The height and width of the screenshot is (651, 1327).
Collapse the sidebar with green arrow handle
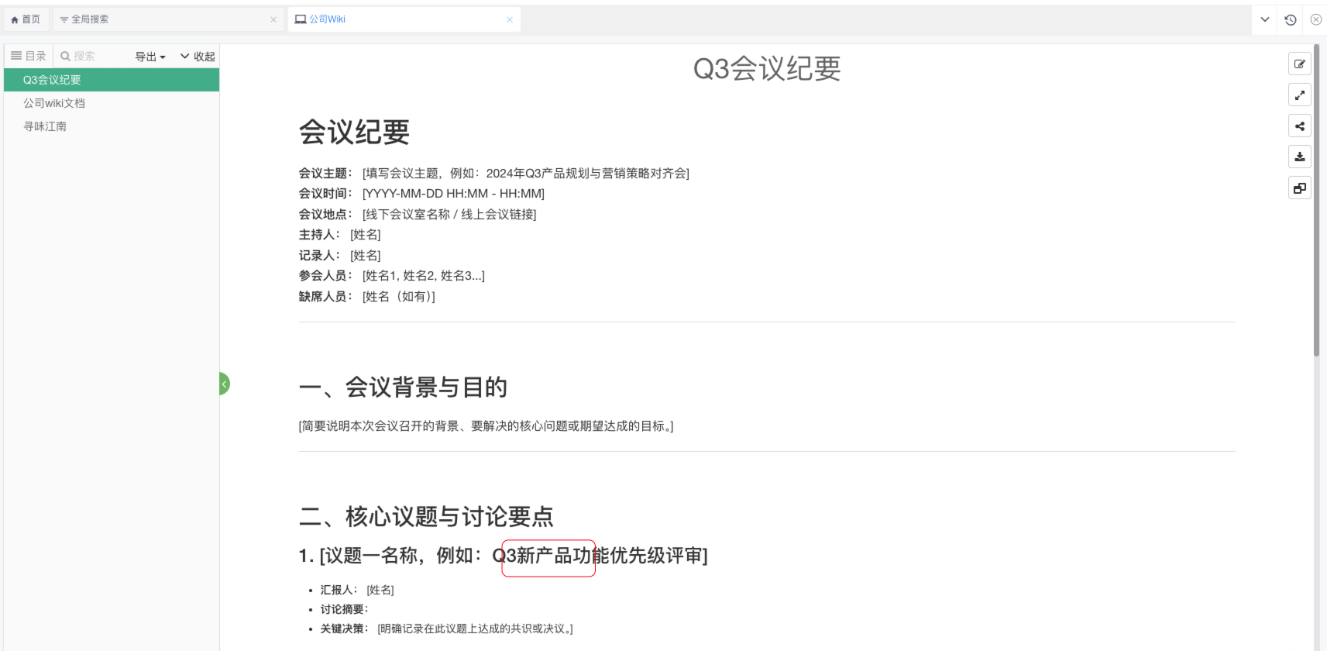(224, 384)
